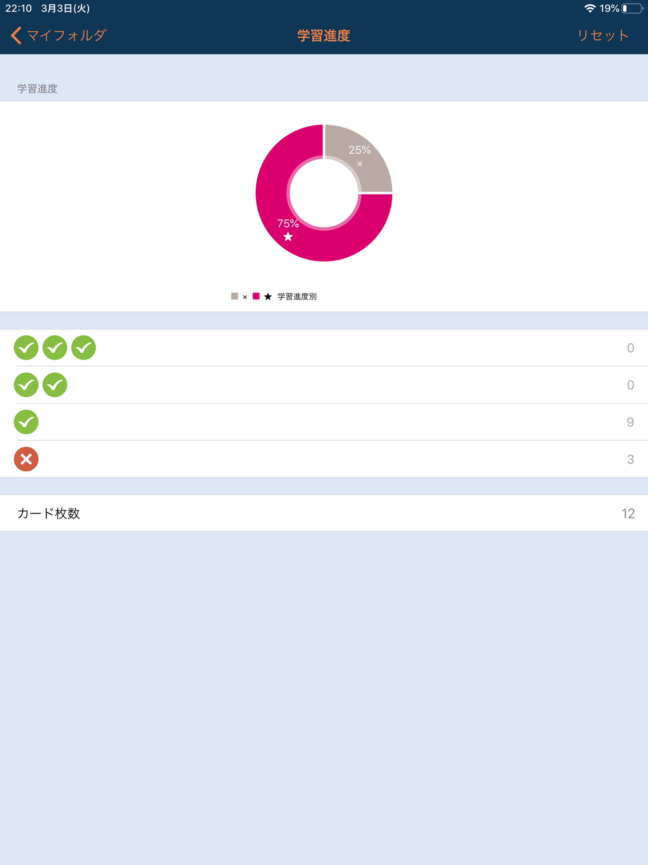648x865 pixels.
Task: Tap the red cross icon
Action: [26, 459]
